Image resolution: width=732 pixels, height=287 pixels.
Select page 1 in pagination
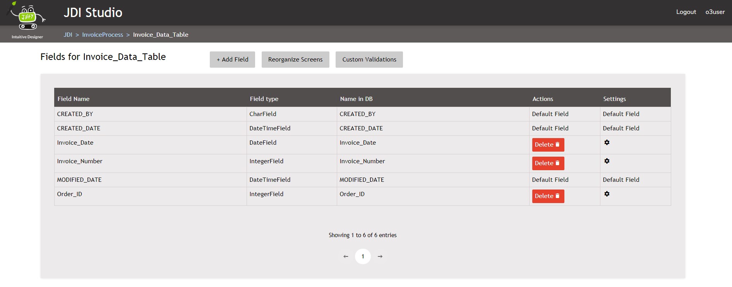tap(363, 256)
